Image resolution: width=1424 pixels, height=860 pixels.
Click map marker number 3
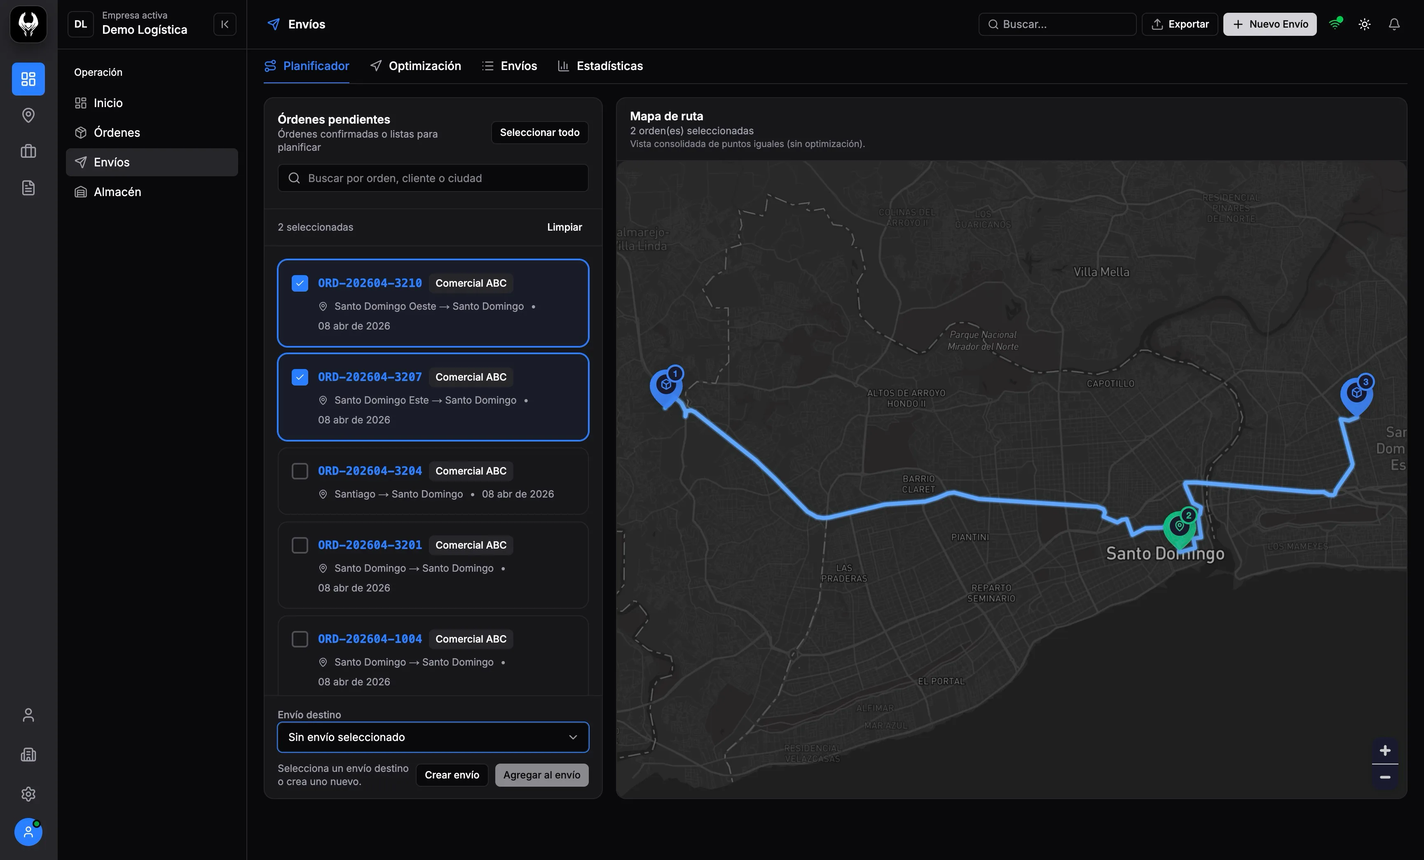point(1357,396)
